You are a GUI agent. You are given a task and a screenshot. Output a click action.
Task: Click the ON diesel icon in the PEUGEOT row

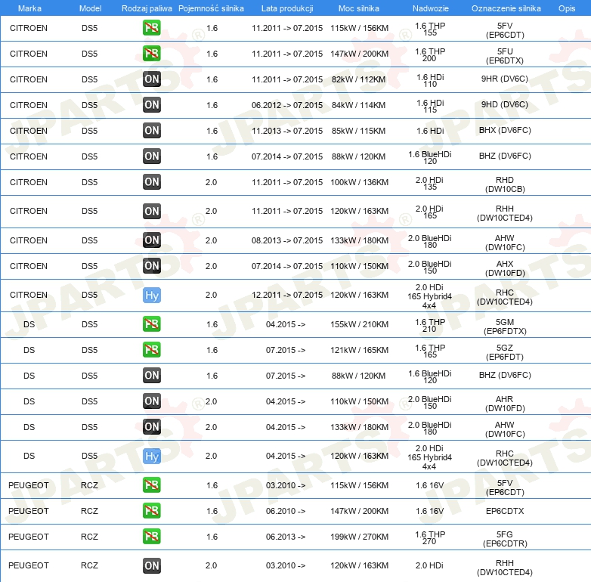[x=152, y=565]
